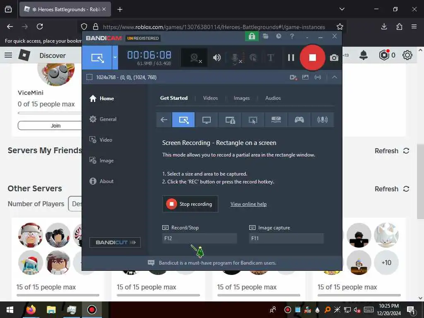
Task: Open Firefox from the taskbar
Action: coord(31,310)
